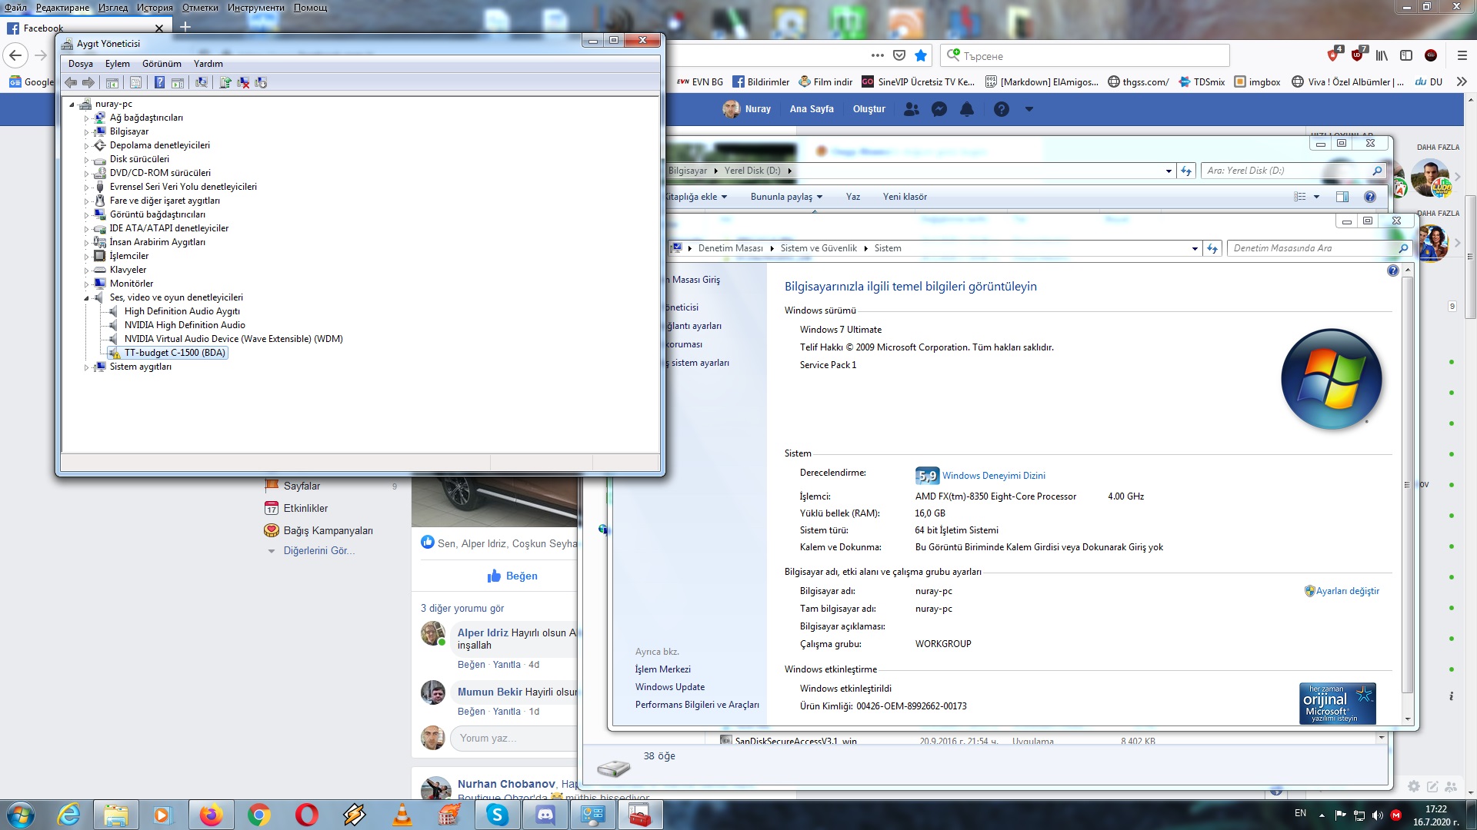Open new Firefox tab with plus button
The height and width of the screenshot is (830, 1477).
tap(185, 27)
